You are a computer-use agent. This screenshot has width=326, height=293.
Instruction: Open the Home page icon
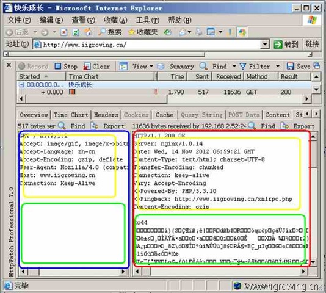click(88, 32)
